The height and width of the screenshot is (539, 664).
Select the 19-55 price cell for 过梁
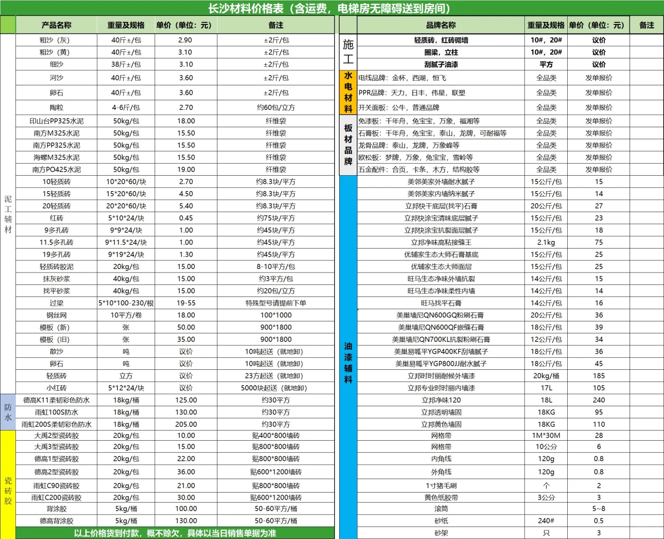[186, 303]
